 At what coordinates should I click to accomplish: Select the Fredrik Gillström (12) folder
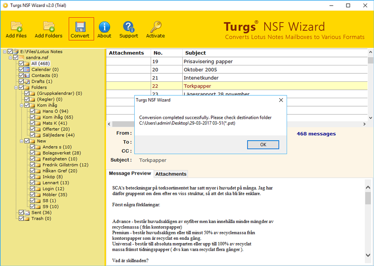(x=65, y=165)
